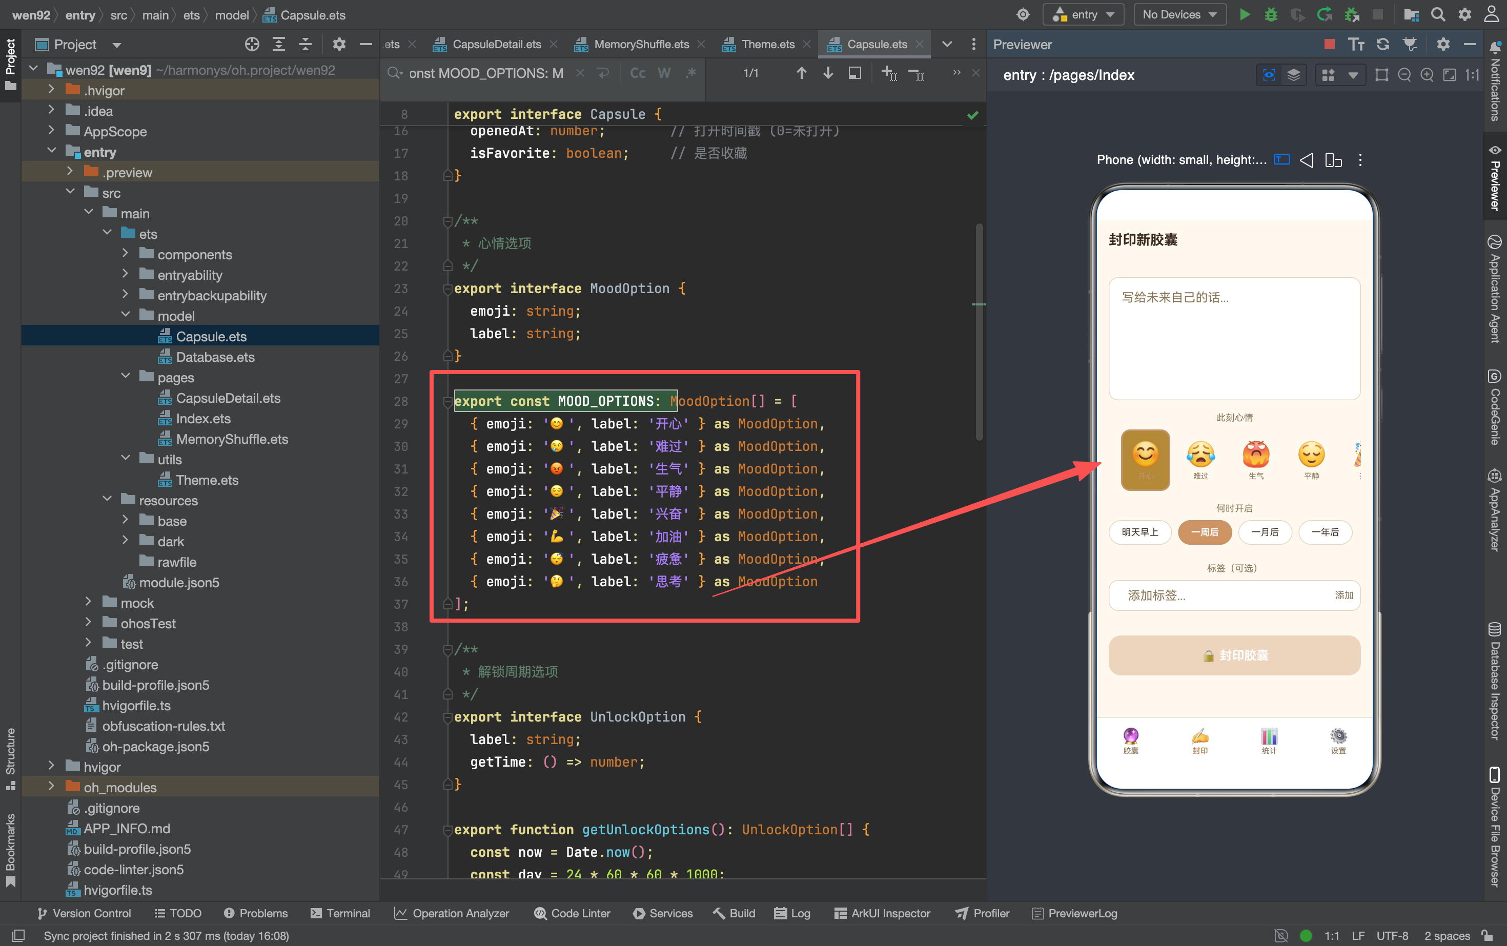Expand the oh_modules folder

(x=51, y=787)
